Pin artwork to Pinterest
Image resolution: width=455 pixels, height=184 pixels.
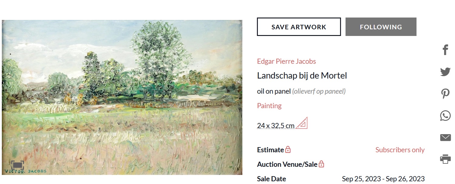pyautogui.click(x=445, y=94)
